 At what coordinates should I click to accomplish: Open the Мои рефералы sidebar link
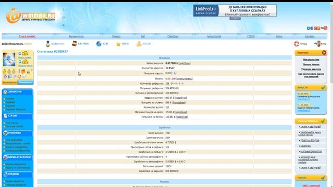click(x=14, y=140)
